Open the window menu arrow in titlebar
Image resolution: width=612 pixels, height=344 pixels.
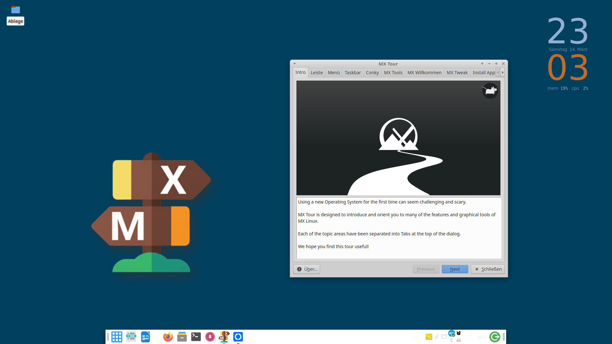click(295, 64)
